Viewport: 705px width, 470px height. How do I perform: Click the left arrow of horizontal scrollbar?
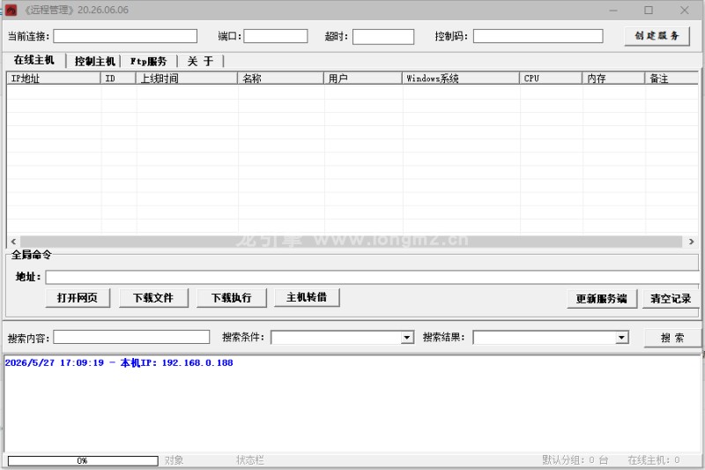(x=13, y=242)
